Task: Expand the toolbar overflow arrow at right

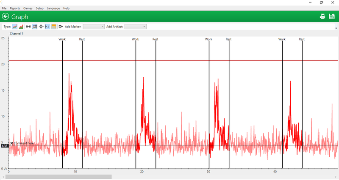Action: [336, 28]
